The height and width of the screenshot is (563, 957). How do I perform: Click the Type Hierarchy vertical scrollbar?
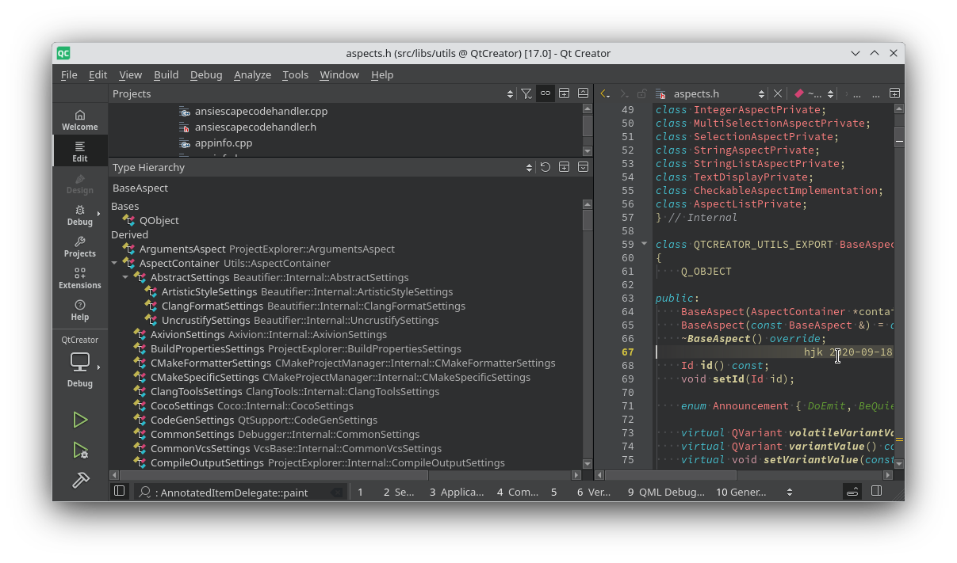click(588, 333)
